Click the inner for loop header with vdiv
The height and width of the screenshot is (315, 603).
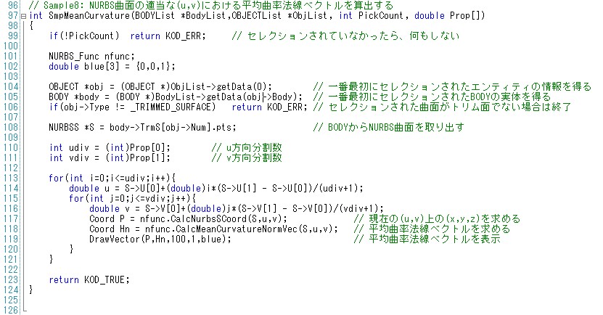132,198
